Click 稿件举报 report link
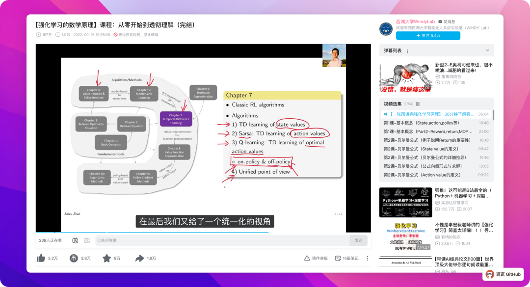Screen dimensions: 530x287 point(320,258)
